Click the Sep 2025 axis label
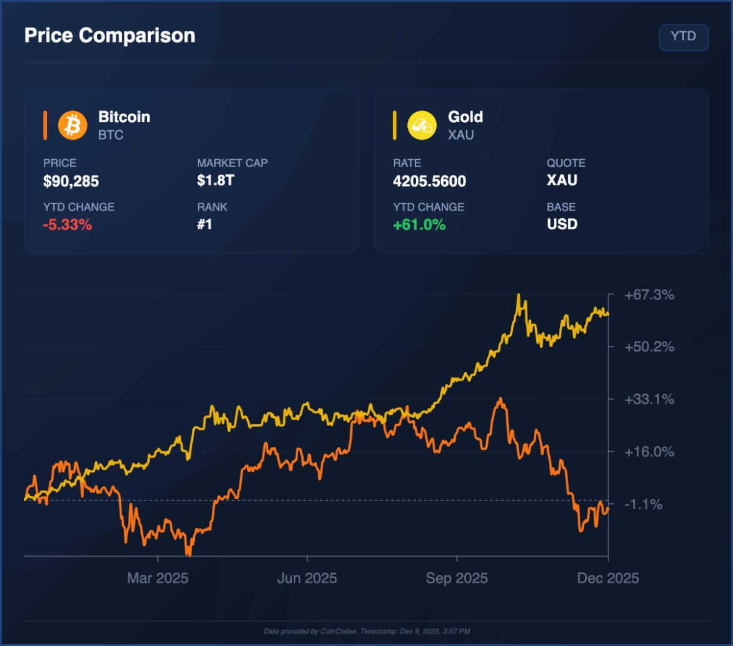The width and height of the screenshot is (733, 646). pyautogui.click(x=457, y=578)
